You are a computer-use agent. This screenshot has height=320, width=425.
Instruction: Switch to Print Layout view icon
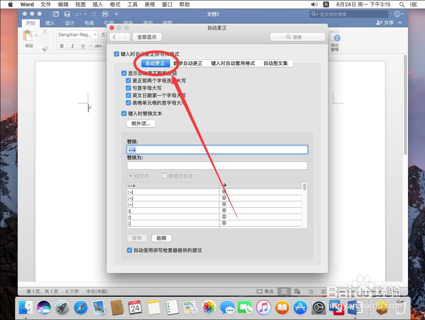[x=284, y=291]
